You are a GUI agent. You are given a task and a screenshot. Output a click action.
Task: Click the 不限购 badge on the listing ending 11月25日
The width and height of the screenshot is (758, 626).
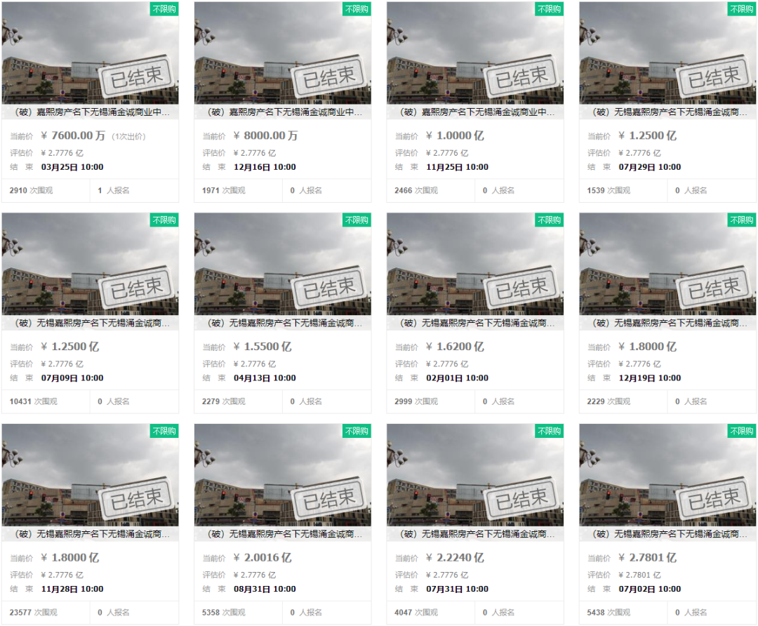549,8
